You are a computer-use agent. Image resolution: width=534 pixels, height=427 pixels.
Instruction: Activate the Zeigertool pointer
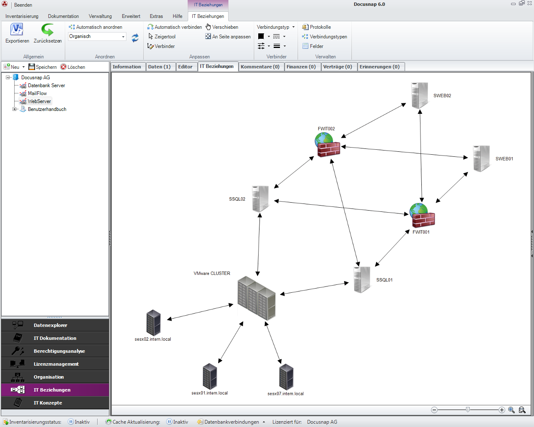click(162, 37)
